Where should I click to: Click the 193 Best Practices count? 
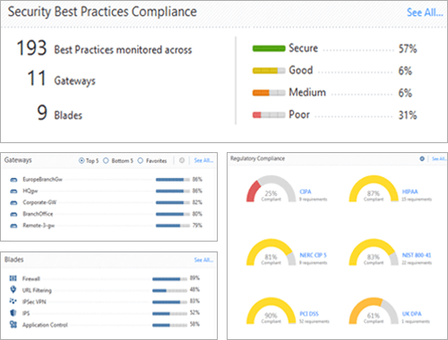coord(31,48)
